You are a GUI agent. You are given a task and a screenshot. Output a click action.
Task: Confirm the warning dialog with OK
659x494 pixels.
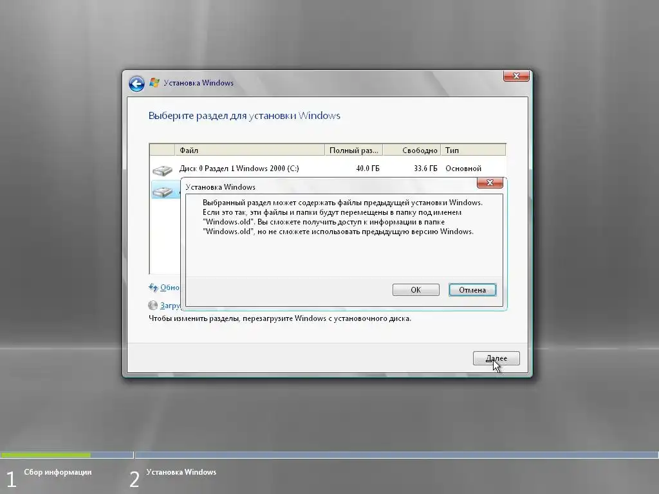coord(416,290)
